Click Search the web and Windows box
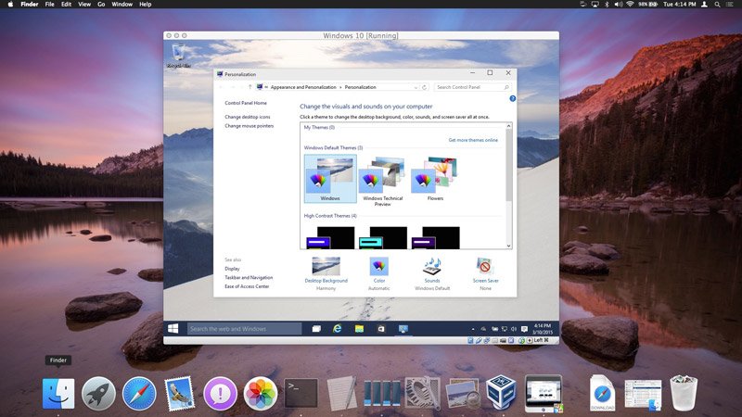Screen dimensions: 742x417 click(244, 329)
